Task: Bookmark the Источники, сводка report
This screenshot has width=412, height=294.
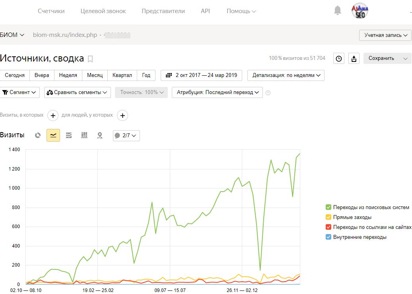Action: coord(90,59)
